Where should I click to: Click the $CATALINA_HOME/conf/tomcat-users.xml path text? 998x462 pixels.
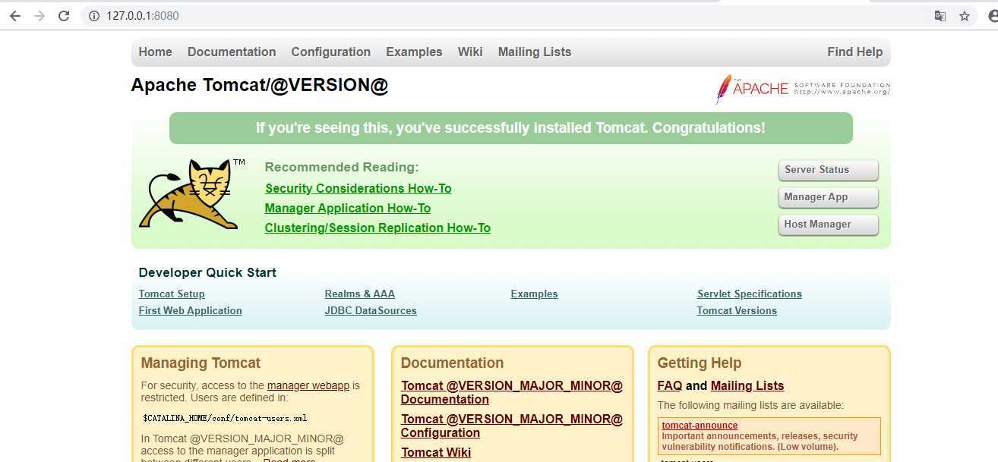coord(225,418)
